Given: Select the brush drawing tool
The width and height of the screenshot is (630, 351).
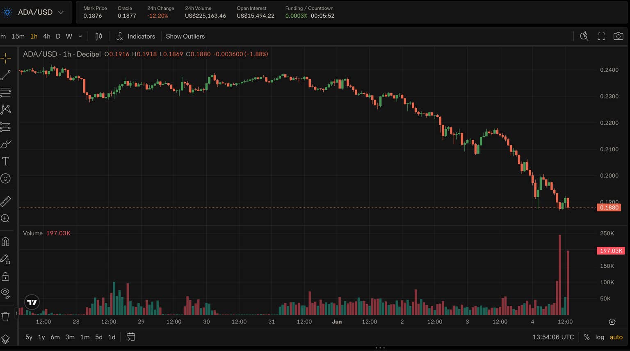Looking at the screenshot, I should point(6,144).
